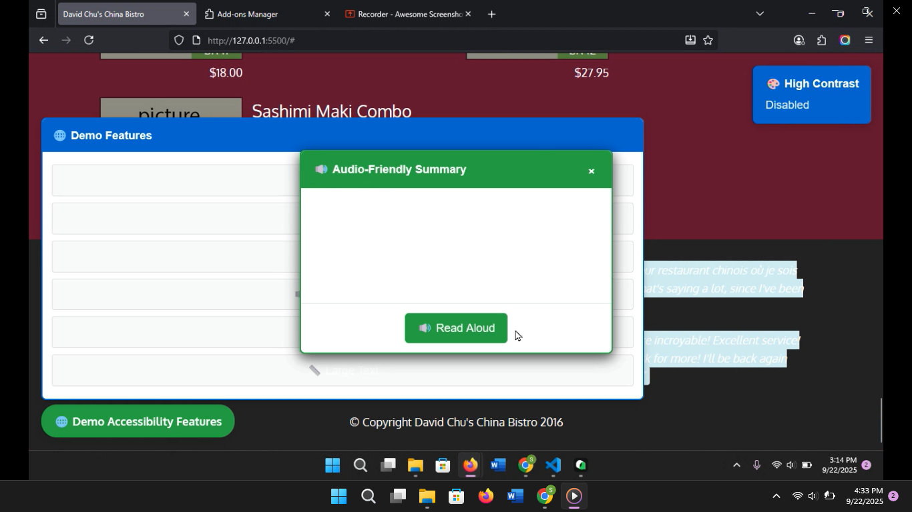
Task: Open Chrome from the 4:33 PM taskbar
Action: (545, 496)
